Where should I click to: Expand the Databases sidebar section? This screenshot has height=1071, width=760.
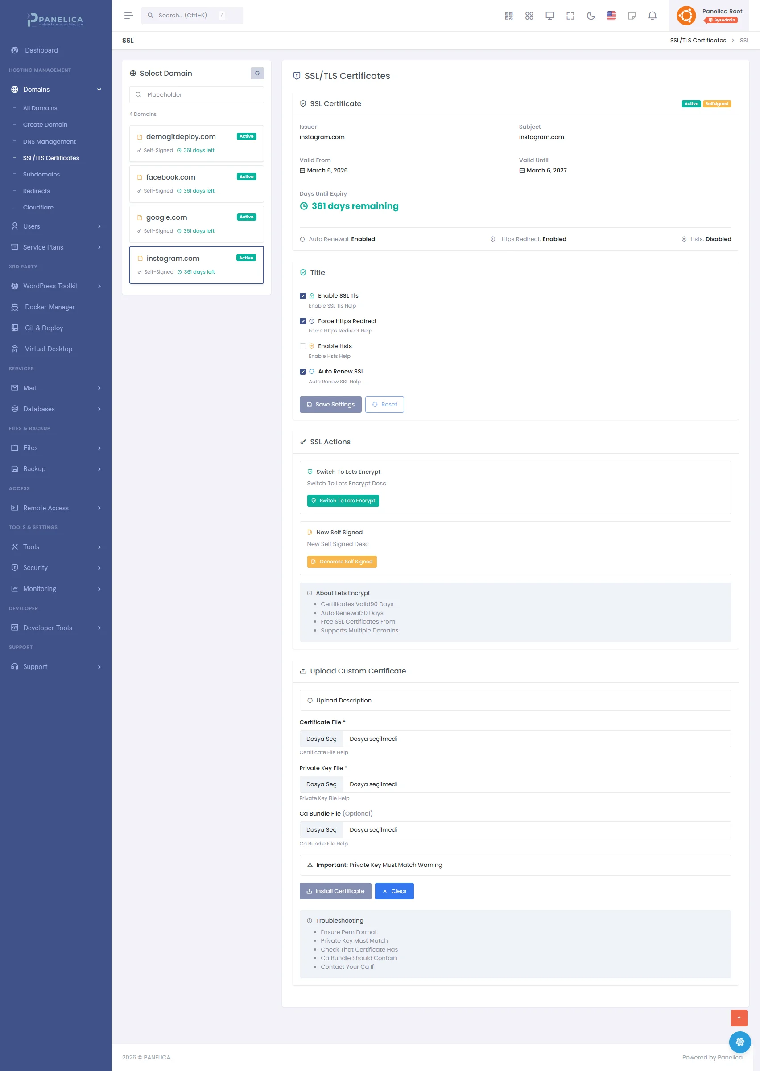click(56, 409)
